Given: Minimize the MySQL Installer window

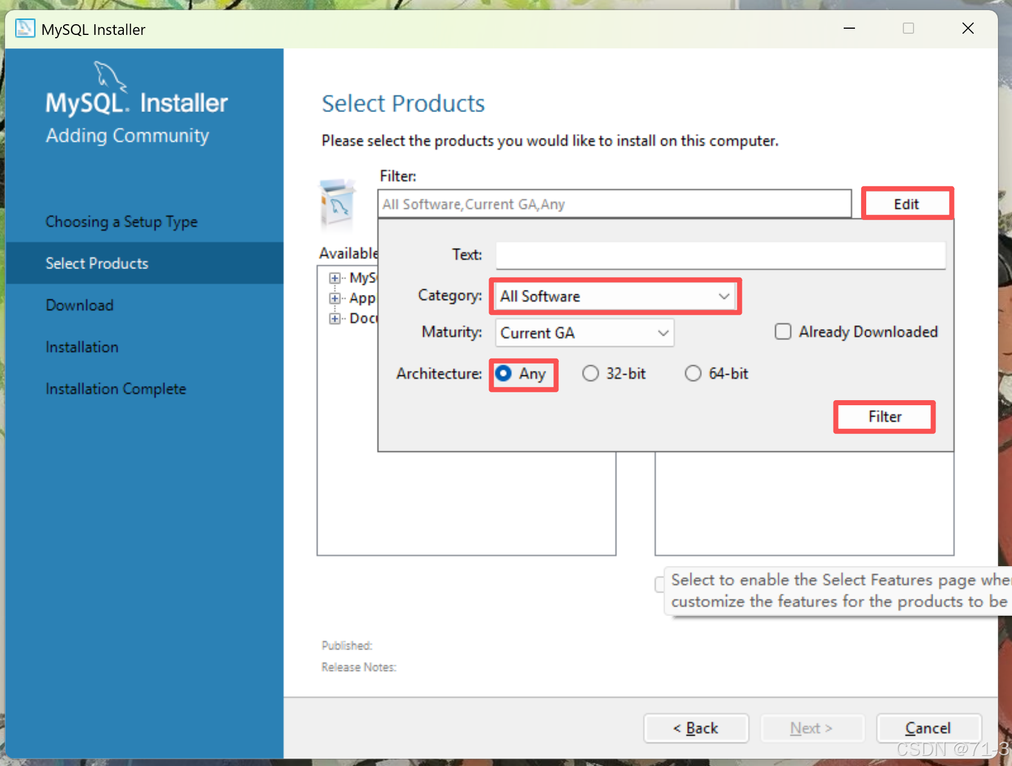Looking at the screenshot, I should (849, 28).
